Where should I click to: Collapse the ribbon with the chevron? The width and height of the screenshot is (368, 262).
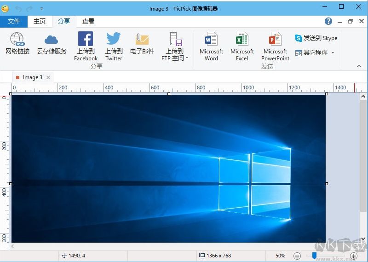pyautogui.click(x=359, y=66)
